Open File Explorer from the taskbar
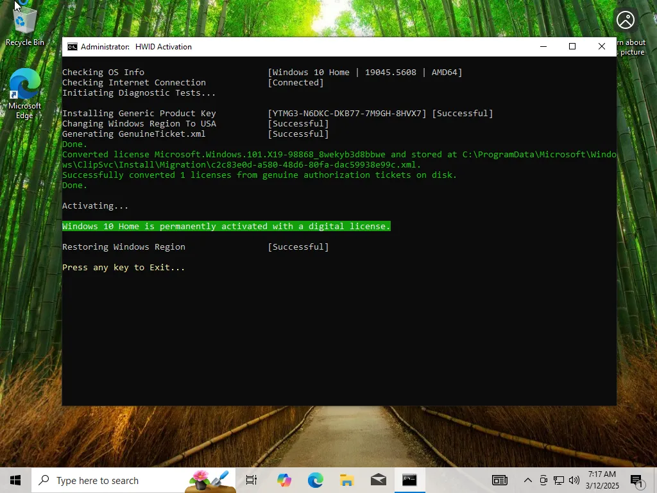This screenshot has width=657, height=493. pyautogui.click(x=347, y=480)
